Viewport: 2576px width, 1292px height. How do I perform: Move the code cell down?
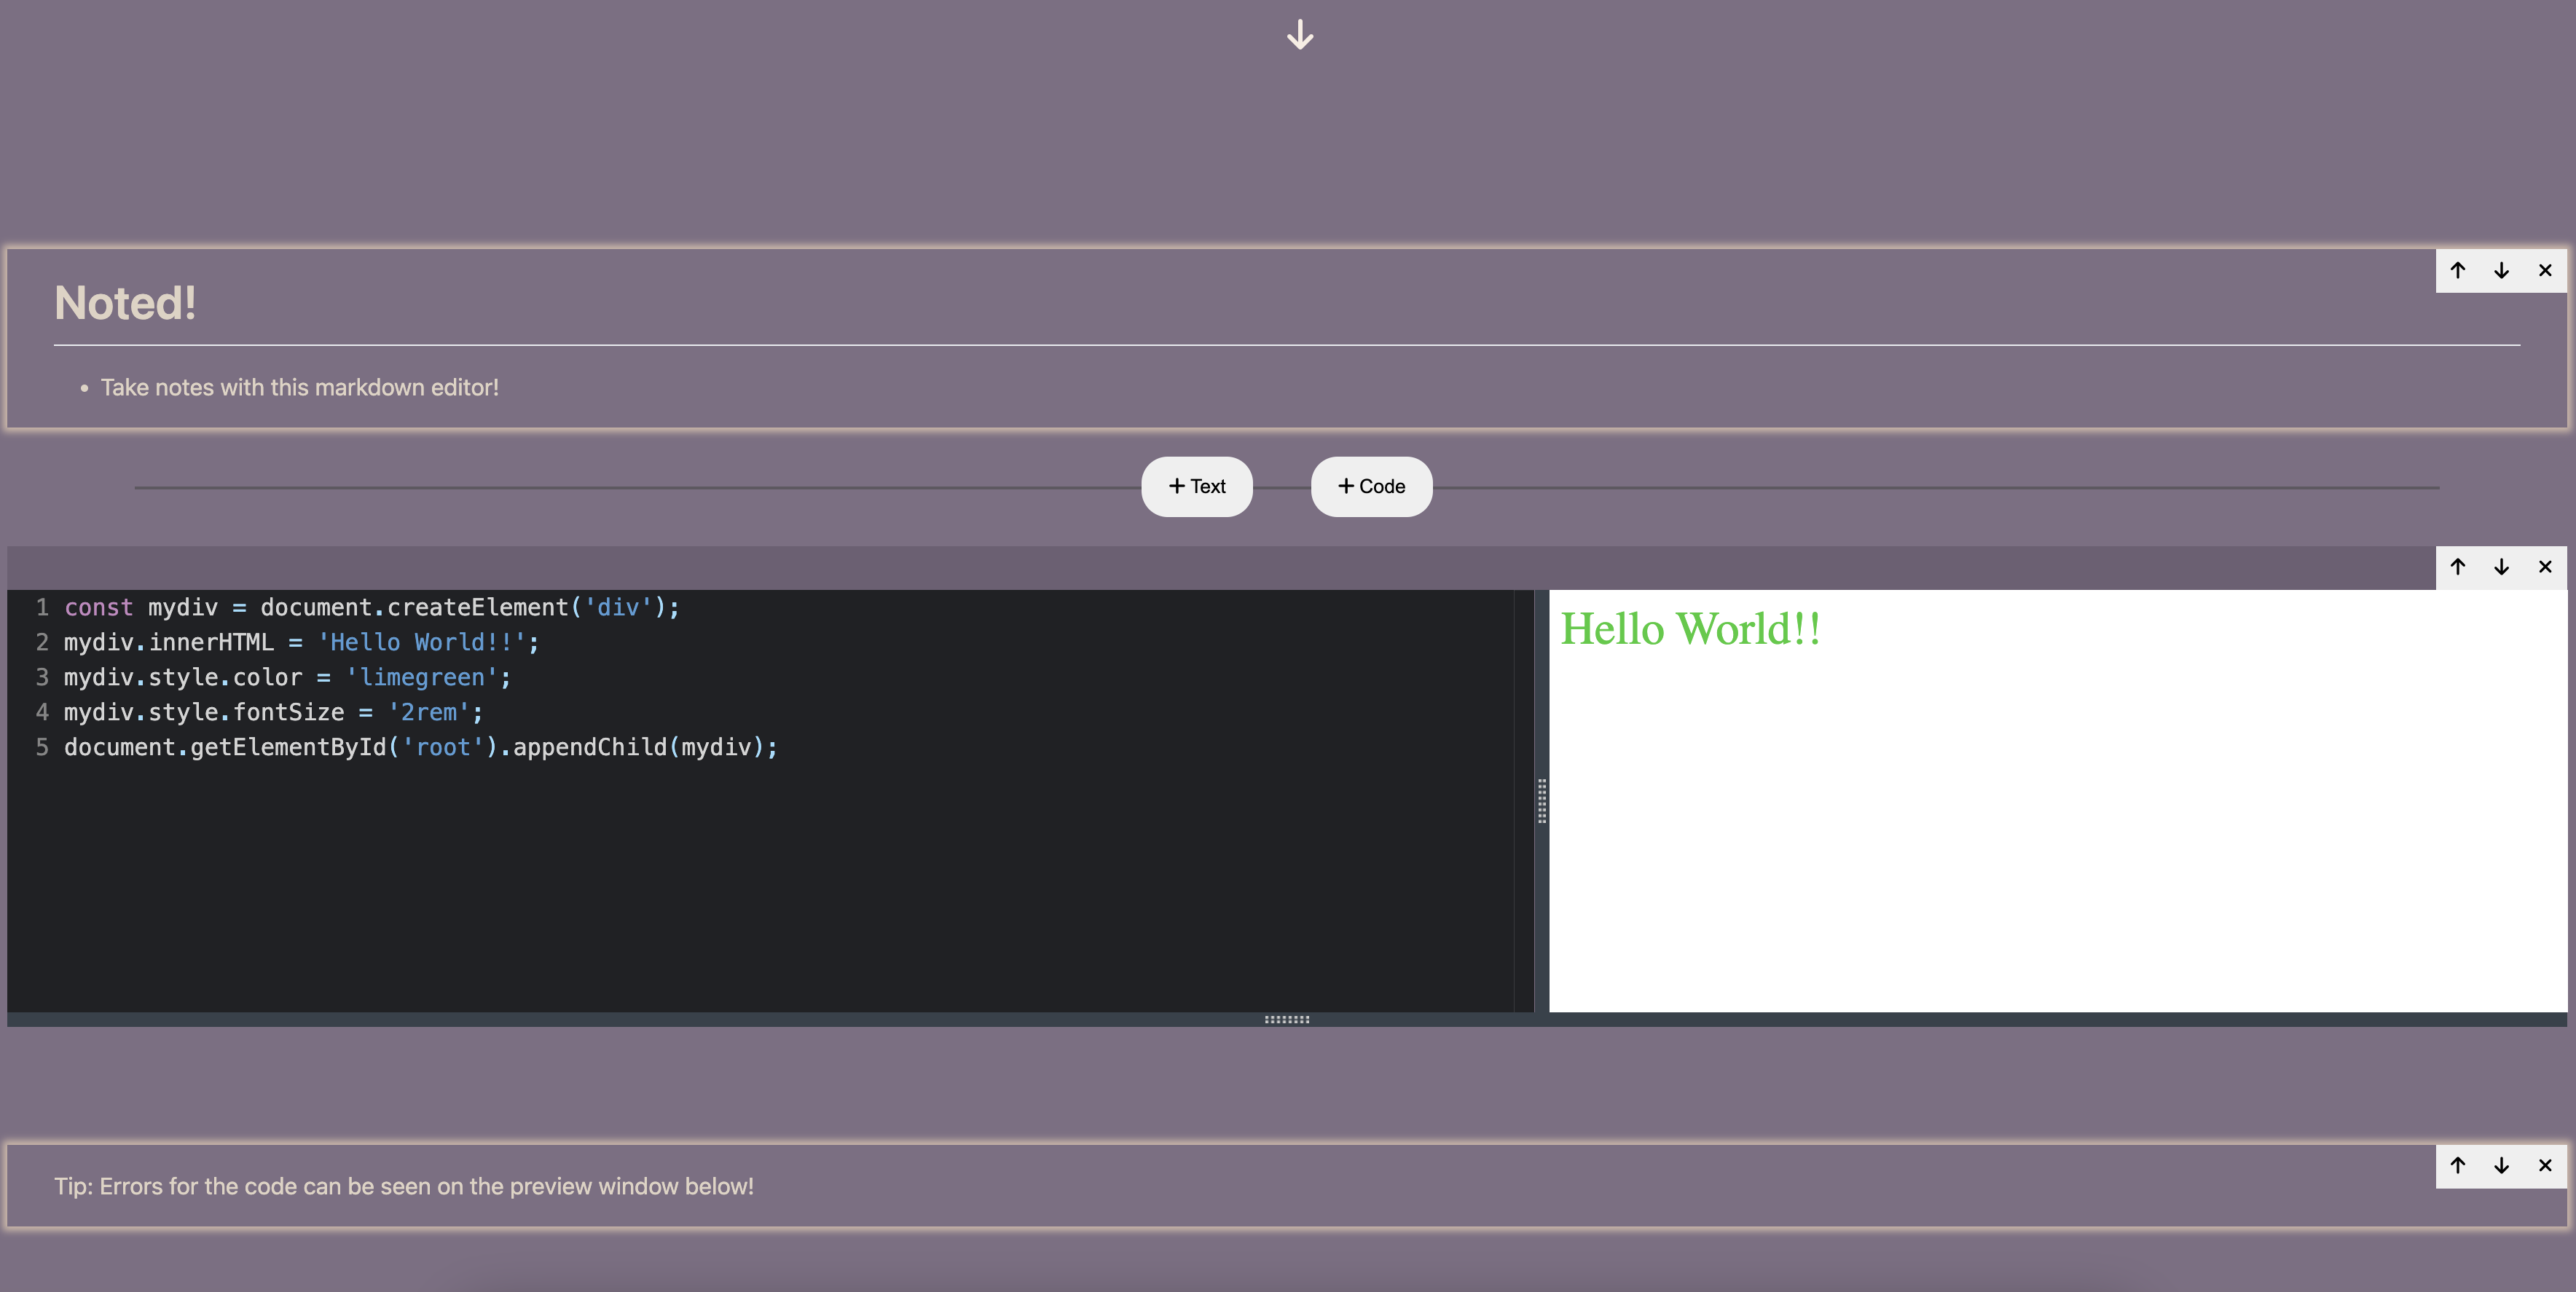tap(2501, 566)
